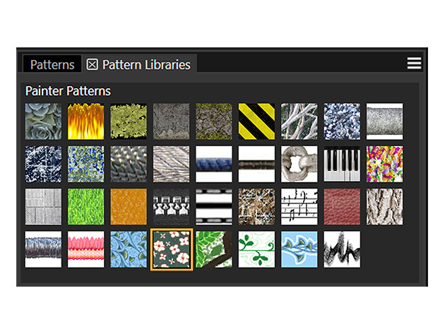The width and height of the screenshot is (445, 334).
Task: Select the sheet music notes pattern
Action: (x=299, y=207)
